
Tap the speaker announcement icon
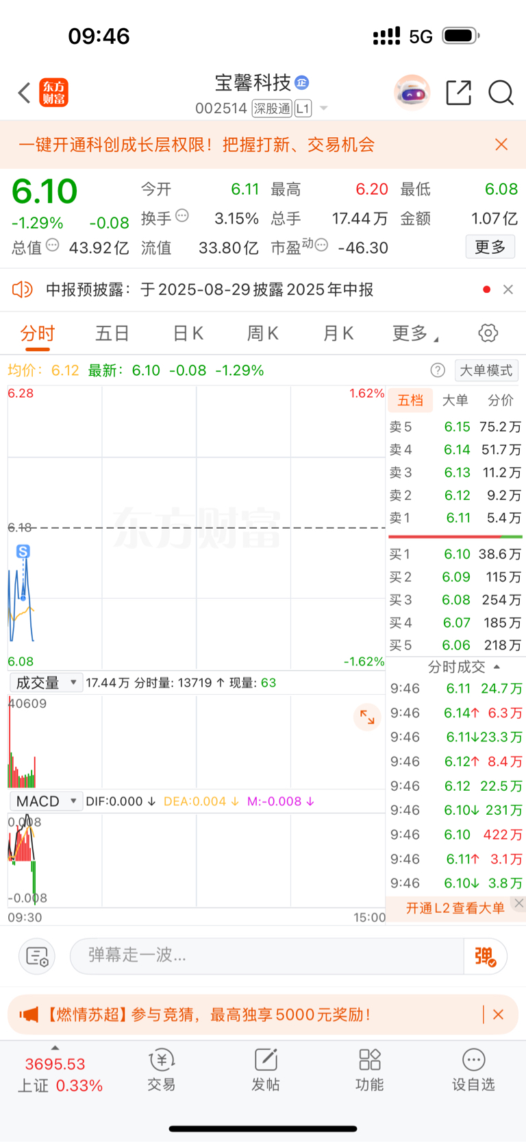(x=23, y=289)
